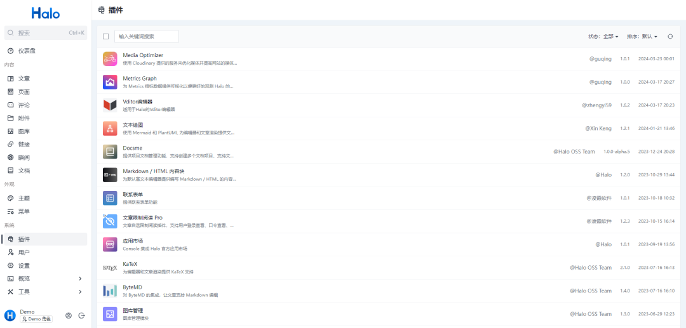
Task: Open 页面 in the sidebar
Action: [46, 92]
